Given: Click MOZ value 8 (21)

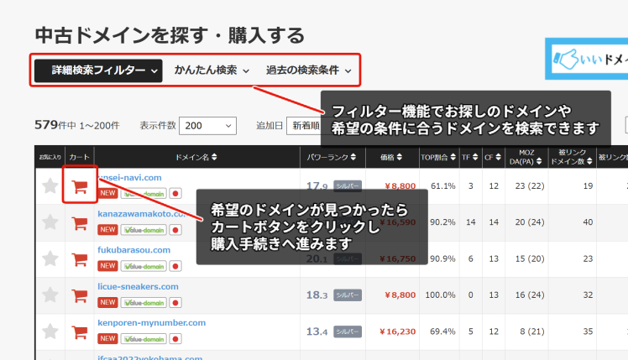Looking at the screenshot, I should 532,331.
